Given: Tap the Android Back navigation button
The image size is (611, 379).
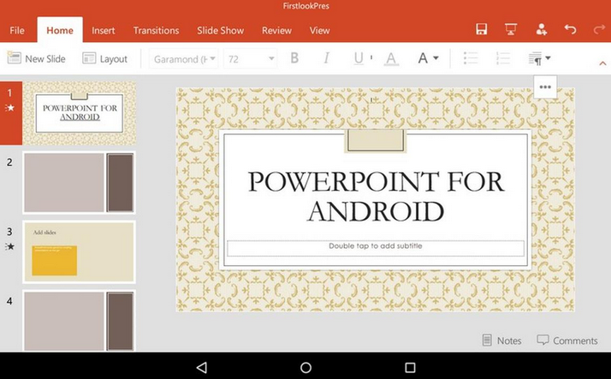Looking at the screenshot, I should (201, 367).
